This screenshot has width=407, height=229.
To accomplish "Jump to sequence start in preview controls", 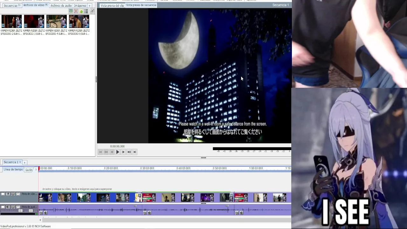I will [x=100, y=152].
